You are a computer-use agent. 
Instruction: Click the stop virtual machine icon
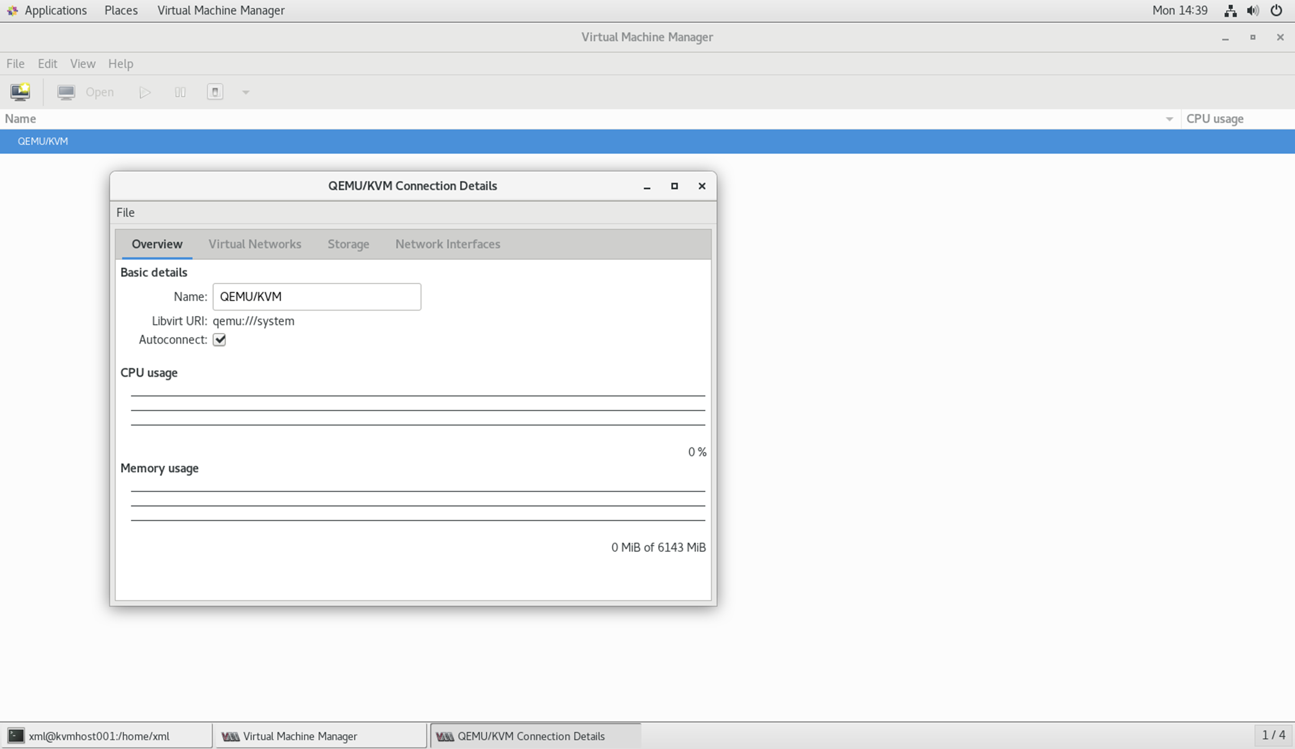point(214,92)
